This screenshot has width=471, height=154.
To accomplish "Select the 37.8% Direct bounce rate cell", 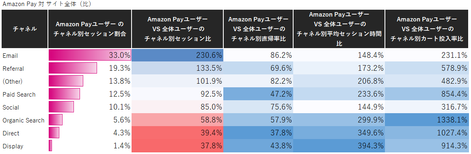I will [x=258, y=133].
